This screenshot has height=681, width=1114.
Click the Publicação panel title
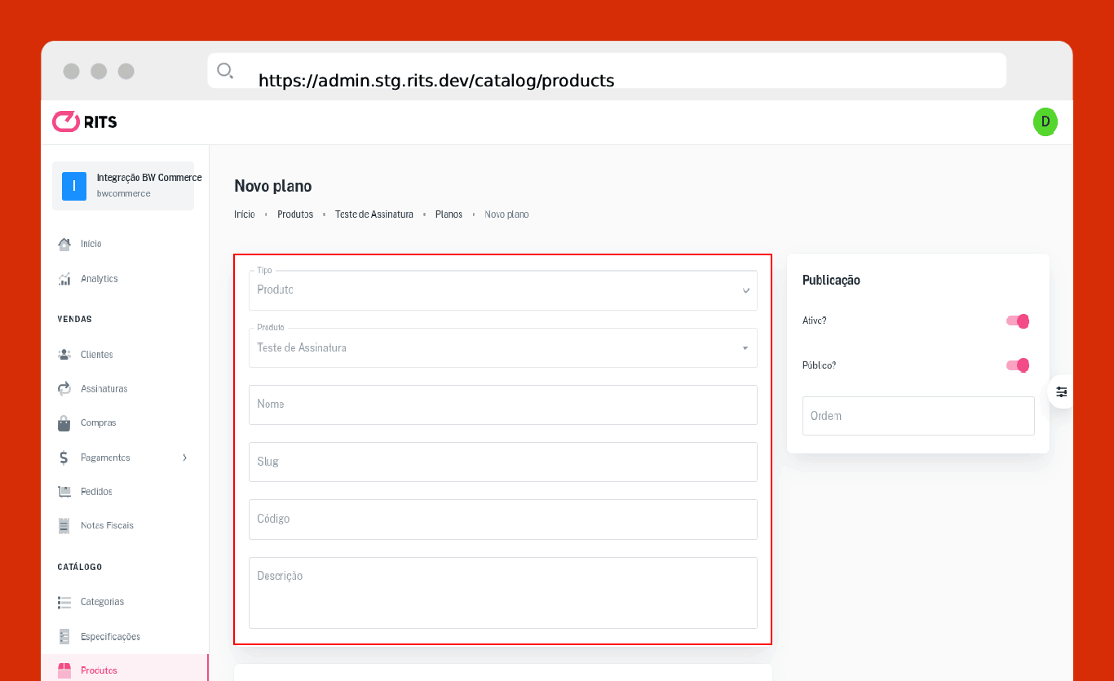[831, 280]
